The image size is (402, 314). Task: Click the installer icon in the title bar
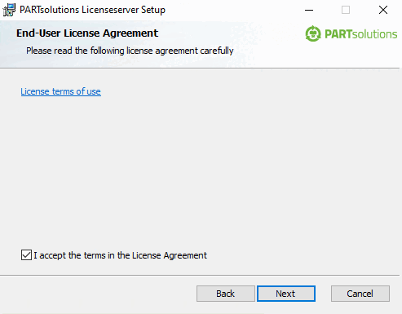[x=9, y=10]
